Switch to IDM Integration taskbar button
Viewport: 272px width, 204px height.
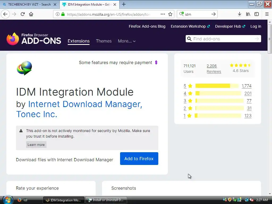(64, 200)
